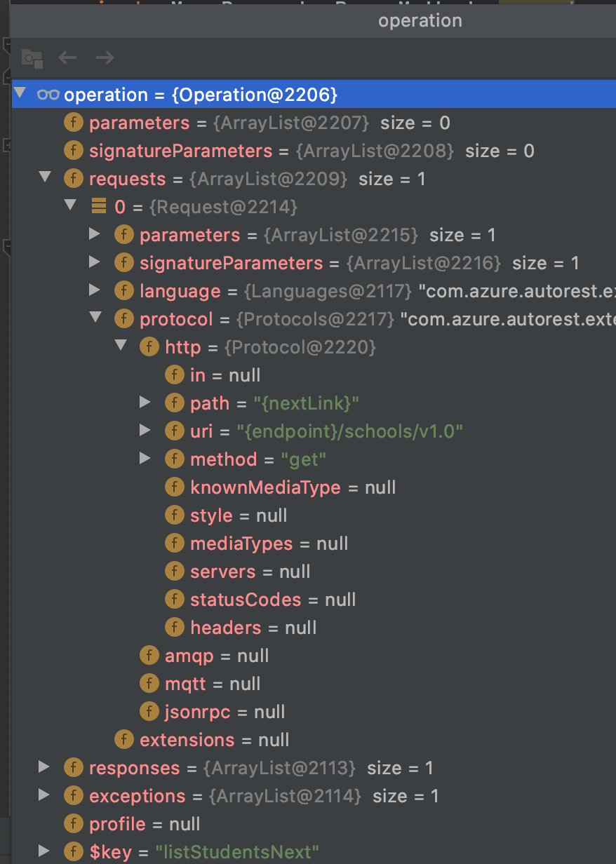This screenshot has height=864, width=616.
Task: Click the field icon beside $key
Action: pos(73,851)
